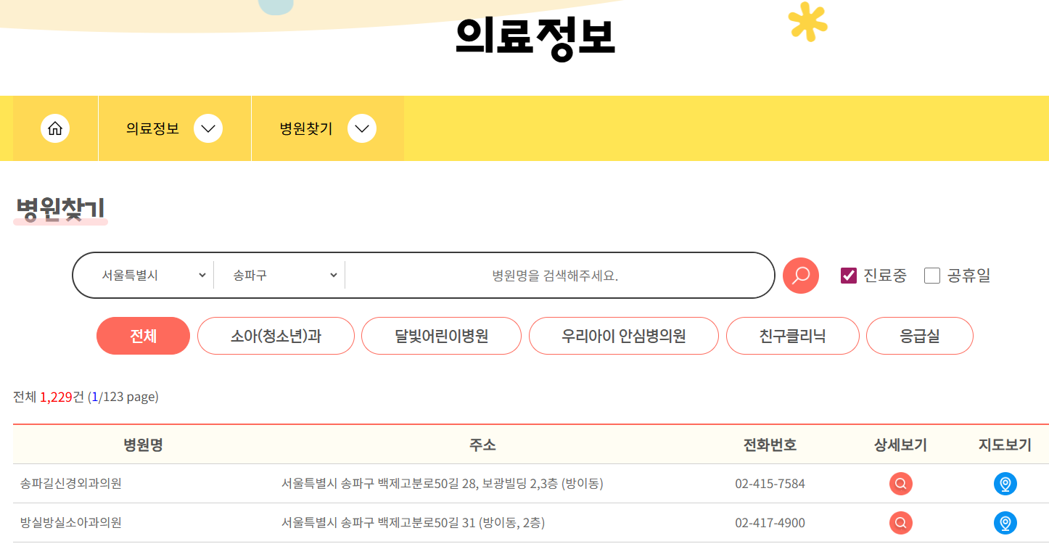1049x549 pixels.
Task: Expand the 의료정보 menu chevron
Action: tap(209, 128)
